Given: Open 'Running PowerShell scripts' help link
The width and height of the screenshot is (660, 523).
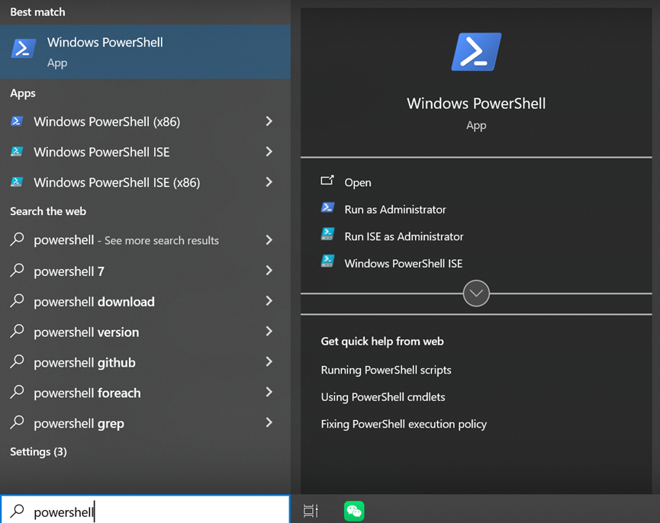Looking at the screenshot, I should pos(386,370).
